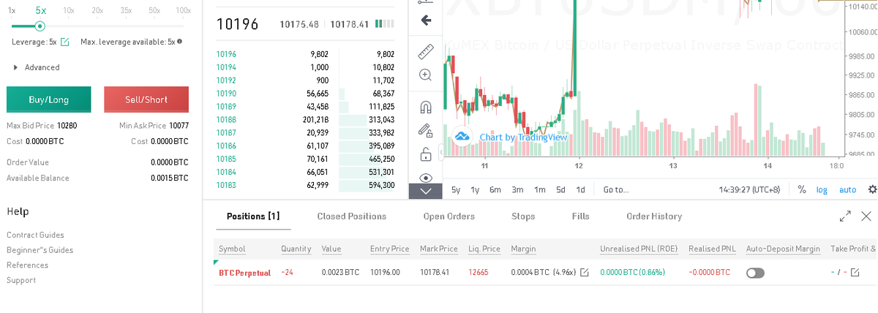Toggle lock all drawing tools padlock

(426, 154)
